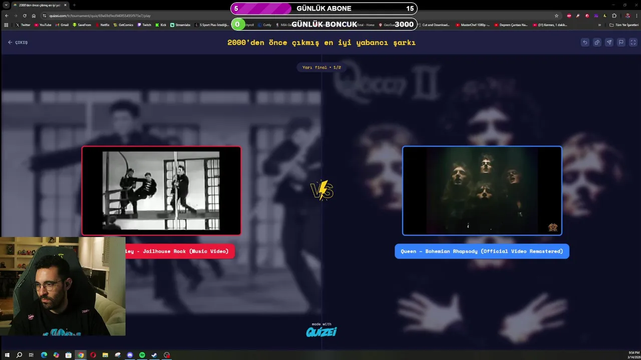Select the '2000'den önce çıkmış' browser tab
Screen dimensions: 641x360
[39, 5]
